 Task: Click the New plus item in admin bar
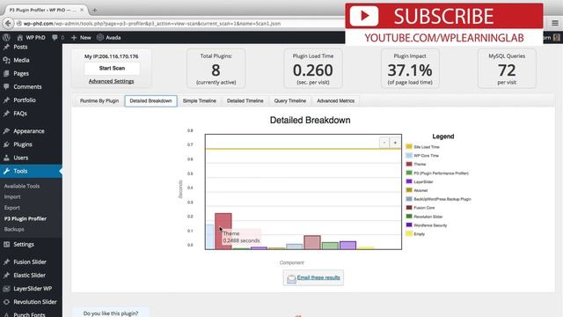(x=81, y=37)
